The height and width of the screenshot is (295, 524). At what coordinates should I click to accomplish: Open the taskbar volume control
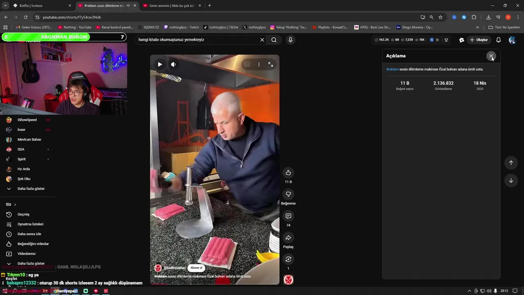point(489,291)
